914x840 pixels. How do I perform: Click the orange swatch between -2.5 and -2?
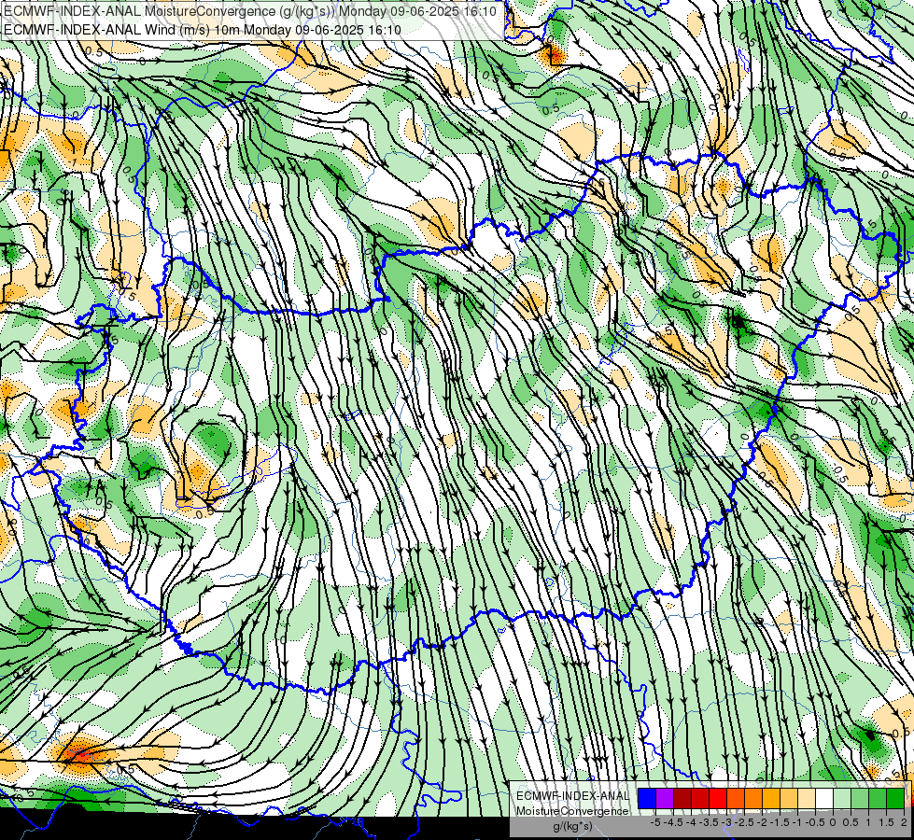point(753,798)
